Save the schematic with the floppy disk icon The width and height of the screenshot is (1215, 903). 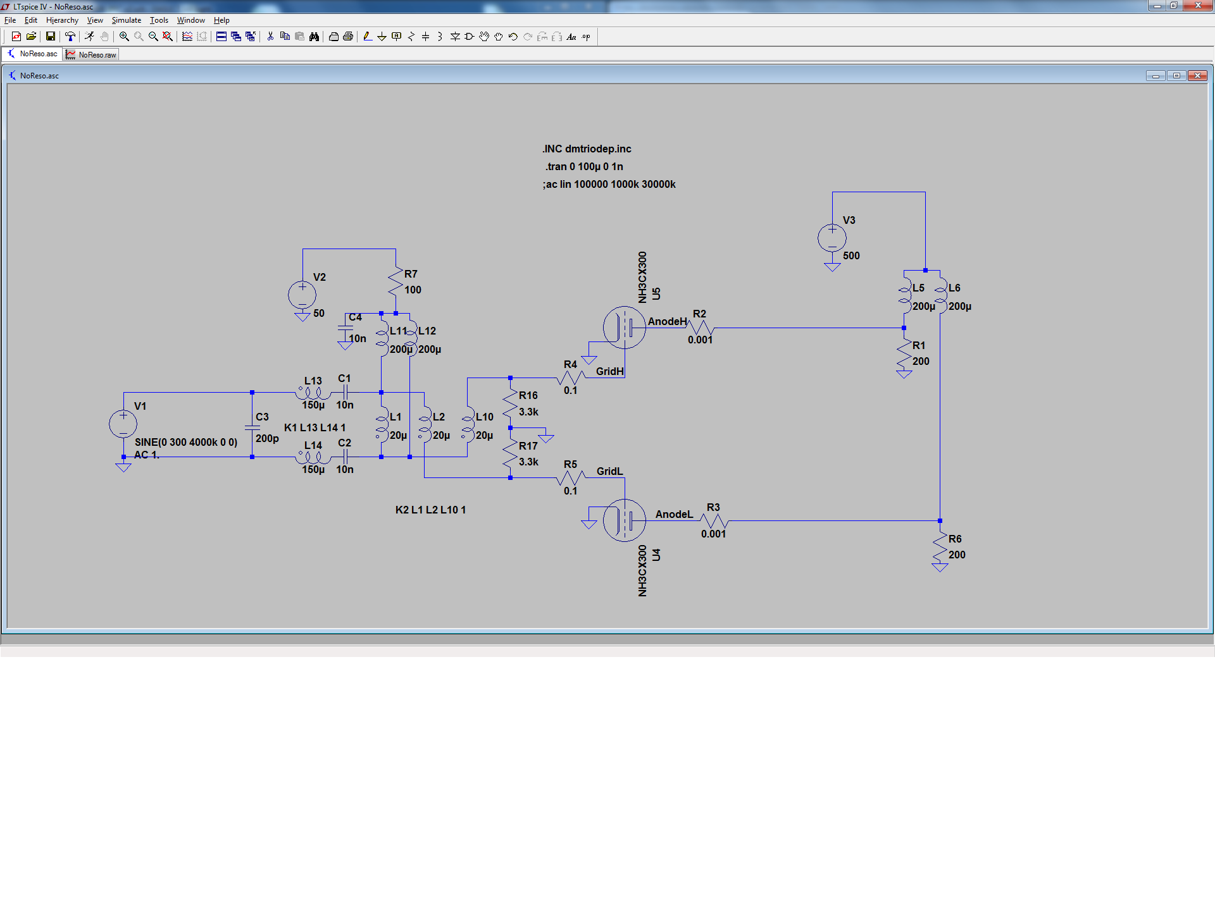(51, 37)
